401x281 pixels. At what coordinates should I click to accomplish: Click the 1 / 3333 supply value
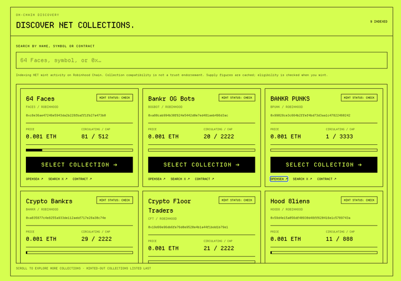pyautogui.click(x=339, y=137)
